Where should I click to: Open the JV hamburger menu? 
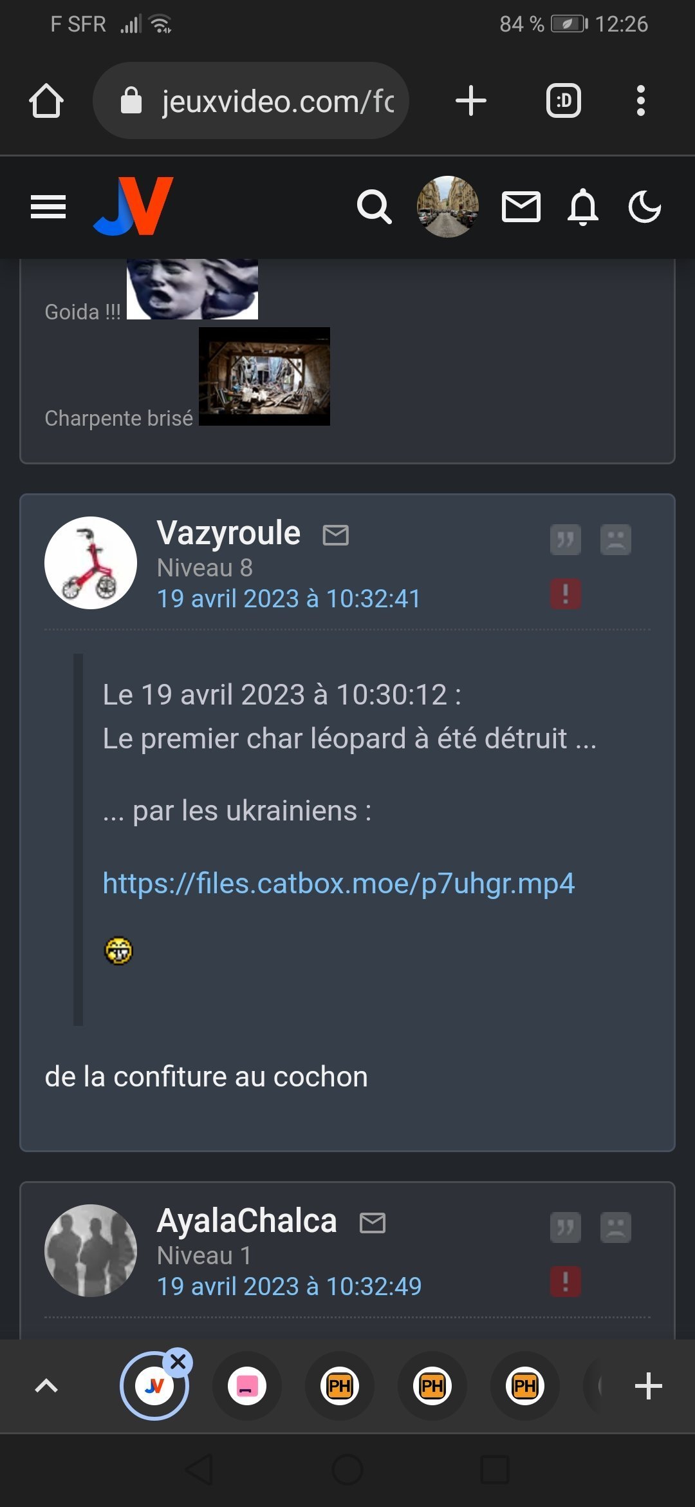pyautogui.click(x=48, y=207)
